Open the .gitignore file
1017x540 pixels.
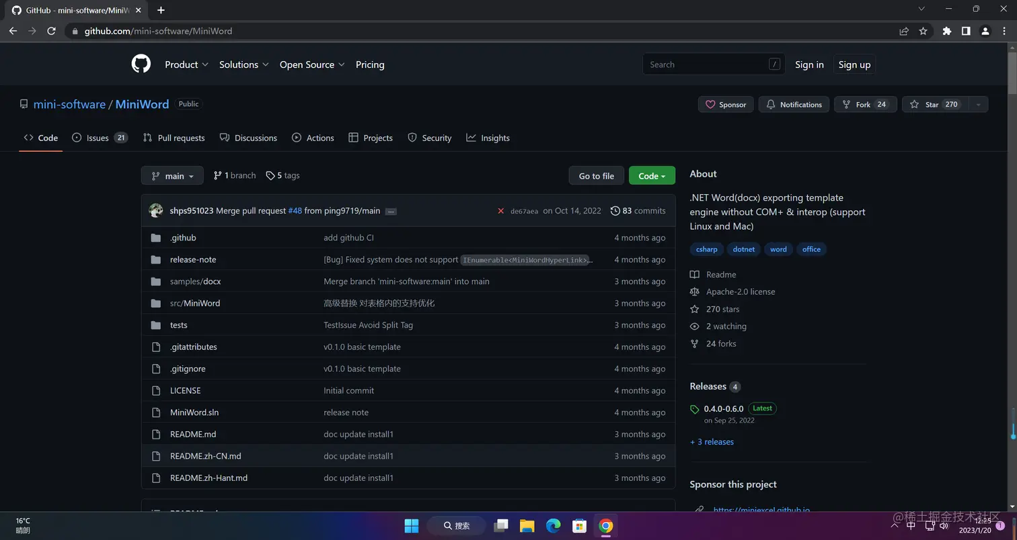tap(188, 369)
